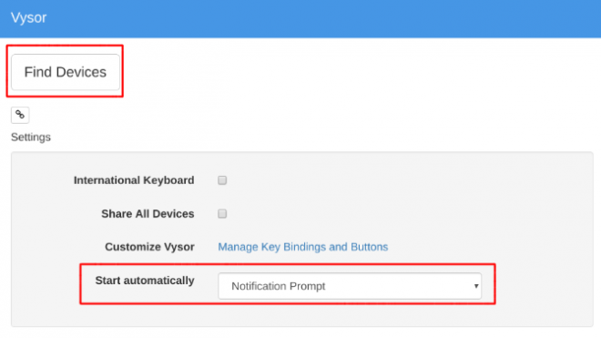Open the Start automatically dropdown

(x=350, y=286)
